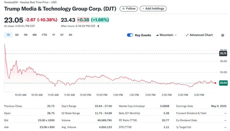This screenshot has width=230, height=131.
Task: Follow the DJT stock
Action: pyautogui.click(x=129, y=9)
